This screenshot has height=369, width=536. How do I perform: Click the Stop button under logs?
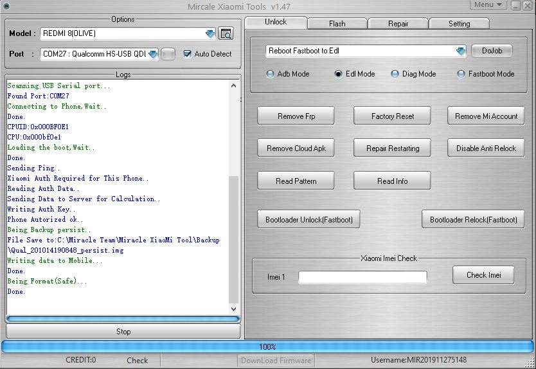click(123, 331)
